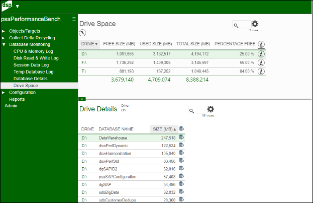Collapse the Database Monitoring arrow
Viewport: 313px width, 203px height.
(x=4, y=44)
